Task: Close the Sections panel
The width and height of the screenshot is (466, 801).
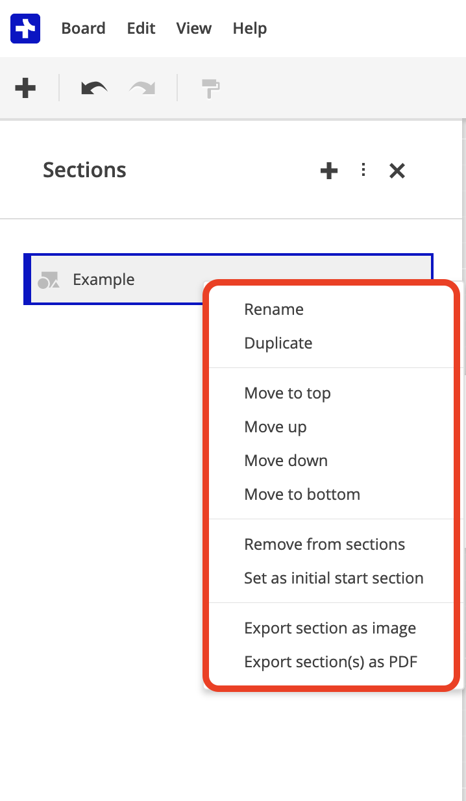Action: point(397,171)
